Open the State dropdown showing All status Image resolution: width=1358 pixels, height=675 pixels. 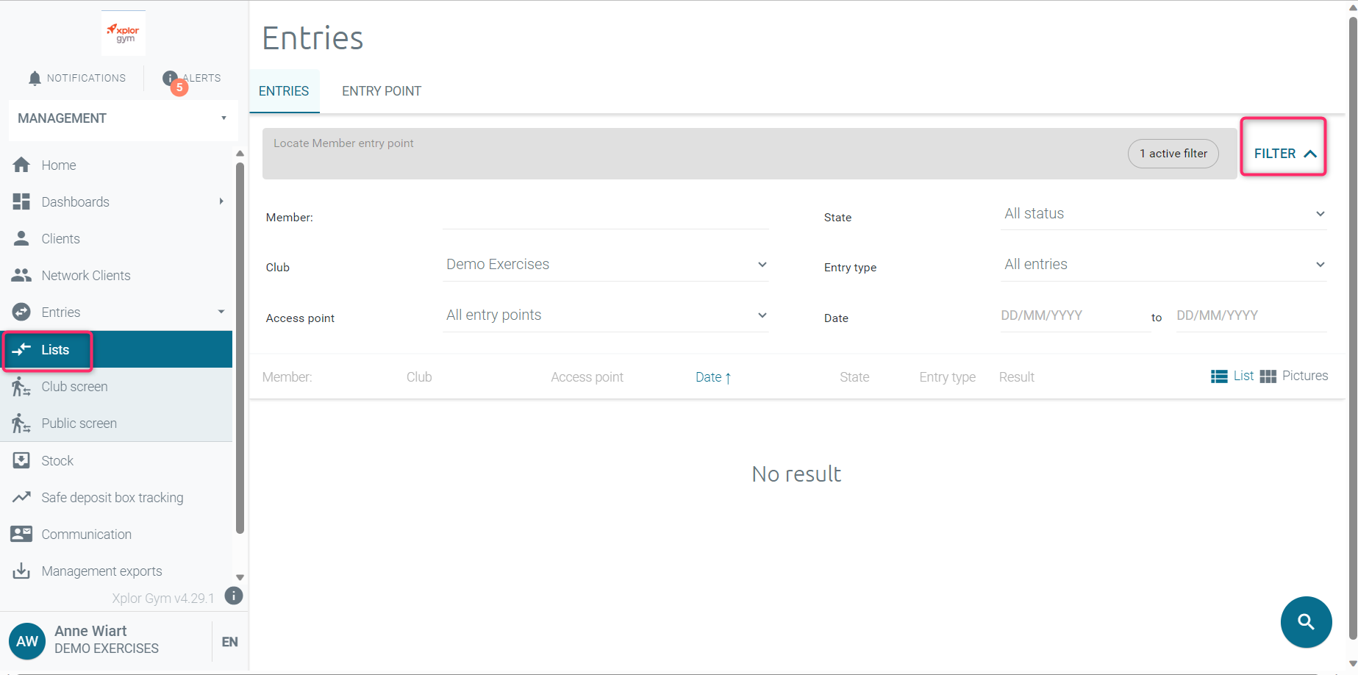[x=1163, y=214]
